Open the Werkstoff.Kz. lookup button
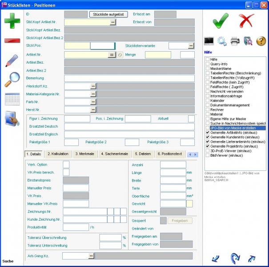Viewport: 269px width, 267px height. coord(93,86)
